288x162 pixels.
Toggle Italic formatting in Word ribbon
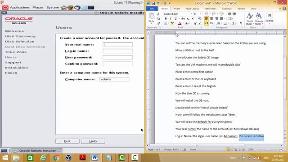pos(170,18)
